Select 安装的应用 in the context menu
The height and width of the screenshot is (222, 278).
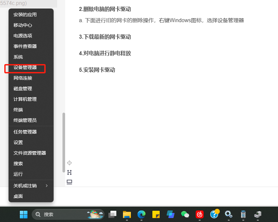point(31,15)
